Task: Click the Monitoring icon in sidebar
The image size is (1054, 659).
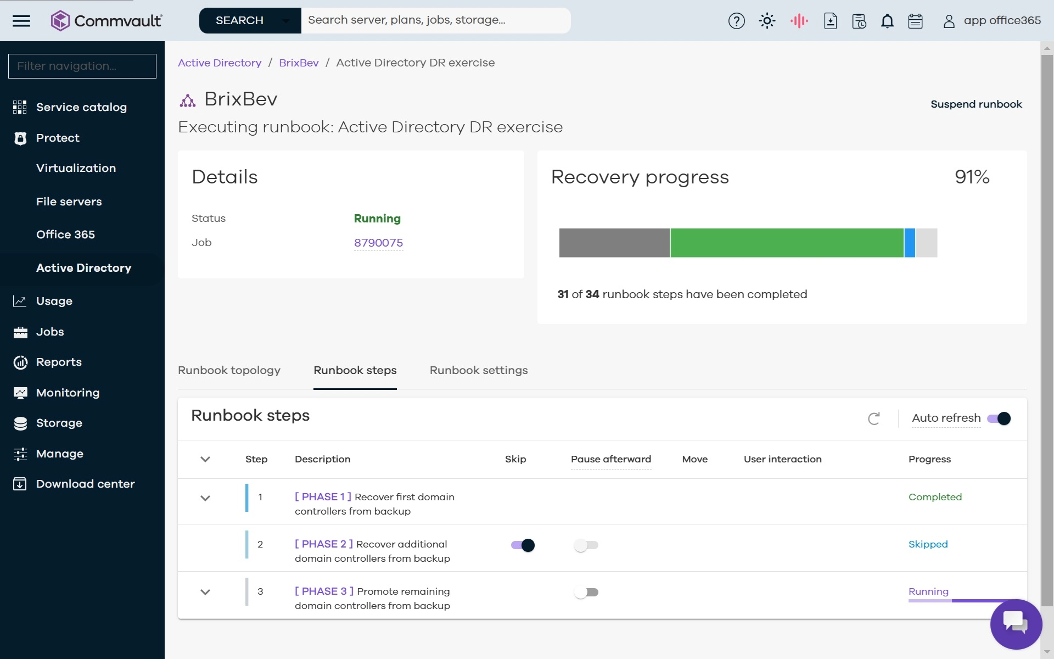Action: [x=20, y=393]
